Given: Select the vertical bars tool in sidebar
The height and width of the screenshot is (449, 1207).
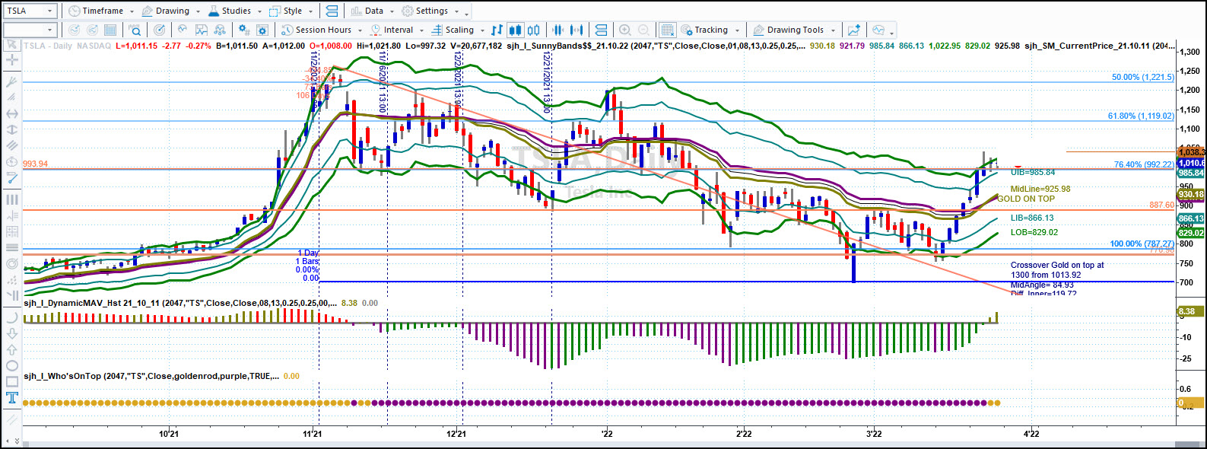Looking at the screenshot, I should [x=11, y=199].
